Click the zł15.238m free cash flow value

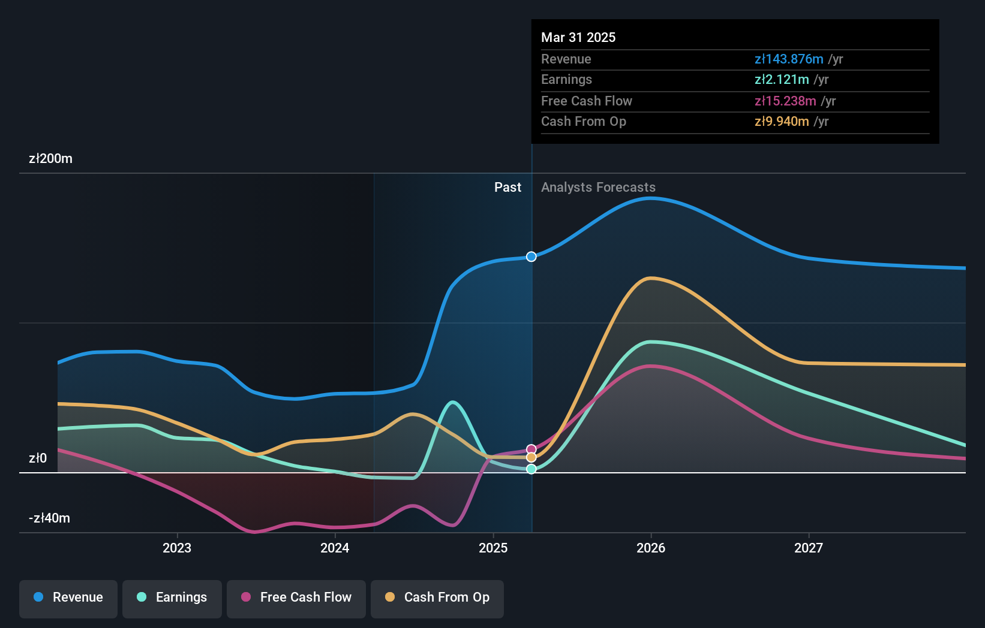(785, 101)
